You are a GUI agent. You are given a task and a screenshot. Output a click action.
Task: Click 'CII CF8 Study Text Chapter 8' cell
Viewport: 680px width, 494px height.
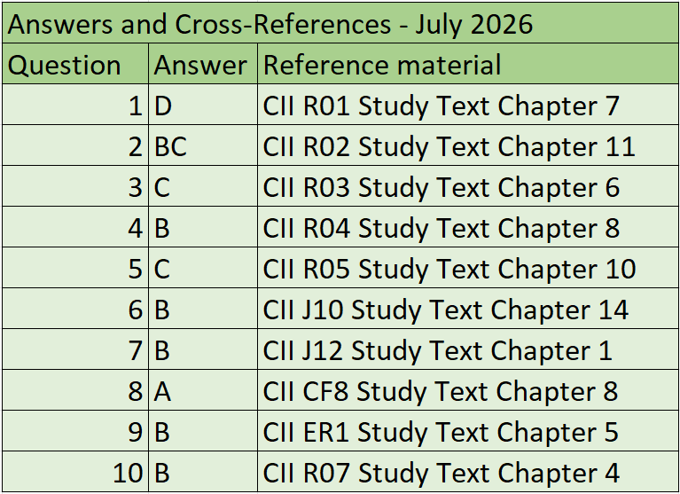coord(468,390)
